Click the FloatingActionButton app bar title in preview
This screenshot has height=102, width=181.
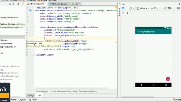click(146, 32)
